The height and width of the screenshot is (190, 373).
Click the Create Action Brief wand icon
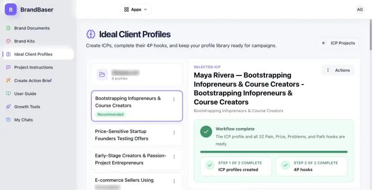pos(8,81)
